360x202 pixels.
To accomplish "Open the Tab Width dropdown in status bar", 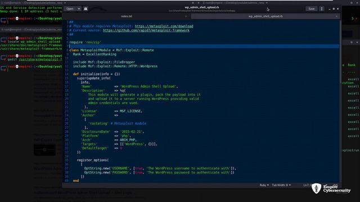I will (281, 185).
